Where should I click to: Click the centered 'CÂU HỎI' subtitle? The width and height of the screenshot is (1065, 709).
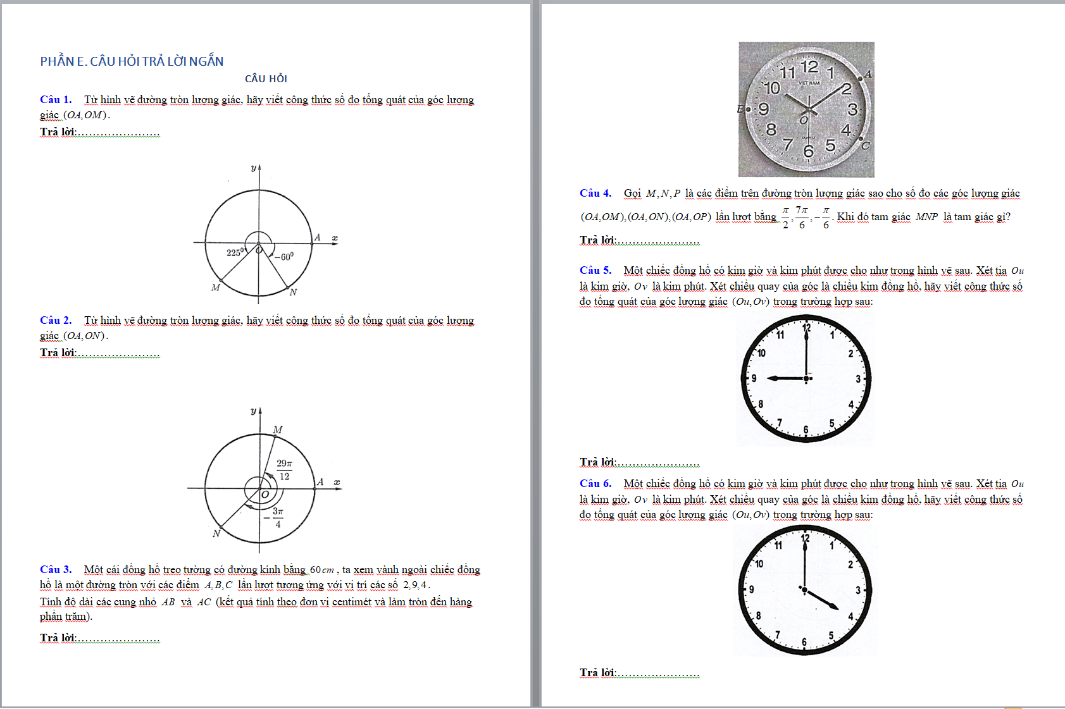tap(266, 78)
